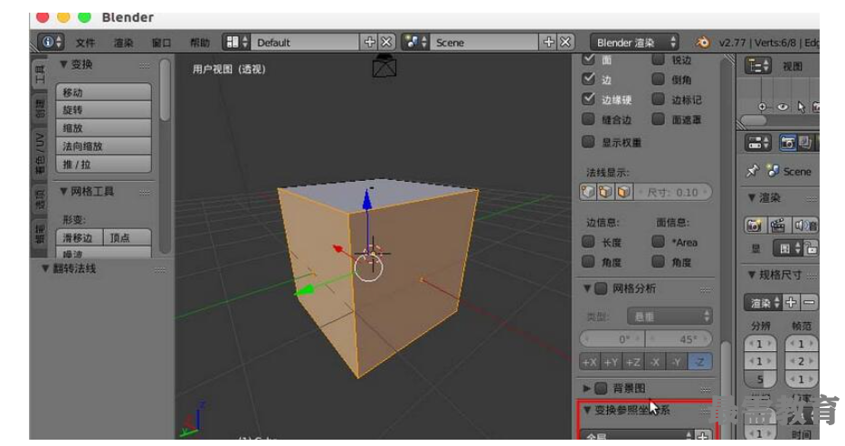
Task: Open the mesh analysis 类型 type dropdown
Action: pos(669,317)
